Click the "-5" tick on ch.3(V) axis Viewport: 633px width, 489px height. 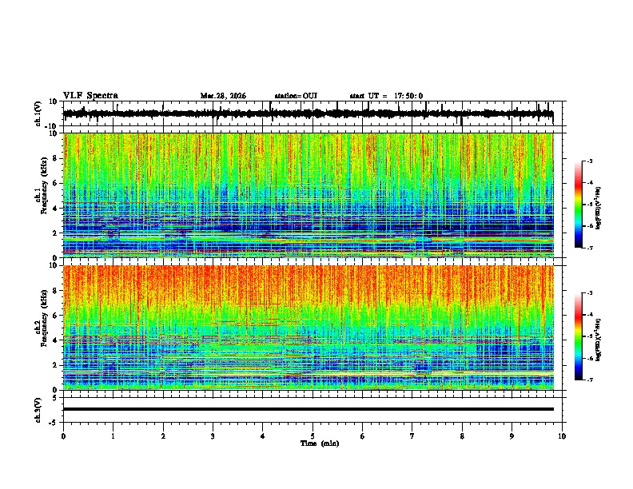click(x=54, y=423)
